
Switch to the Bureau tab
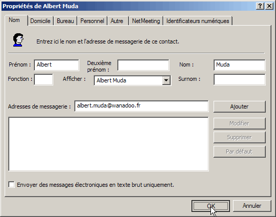pos(66,21)
